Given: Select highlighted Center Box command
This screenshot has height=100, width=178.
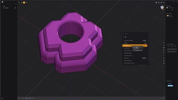Looking at the screenshot, I should coord(135,46).
